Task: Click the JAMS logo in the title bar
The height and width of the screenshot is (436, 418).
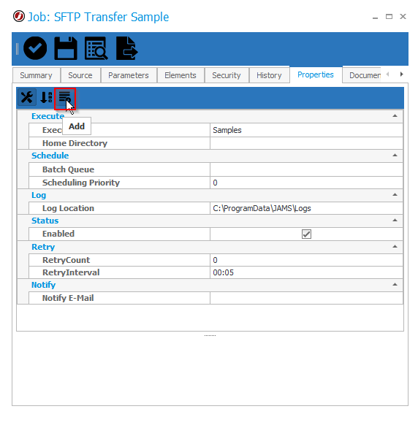Action: (x=19, y=16)
